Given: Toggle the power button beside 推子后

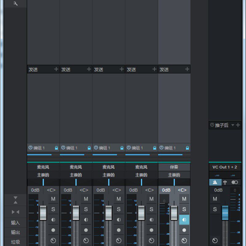Looking at the screenshot, I should tap(212, 125).
